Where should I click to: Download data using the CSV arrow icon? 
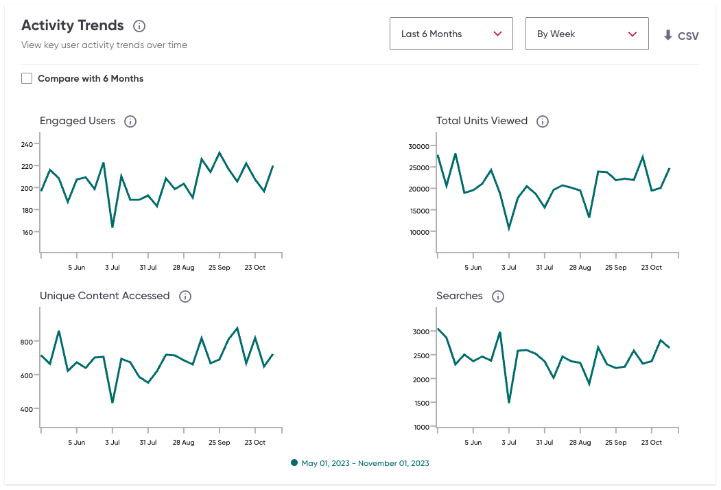[668, 36]
